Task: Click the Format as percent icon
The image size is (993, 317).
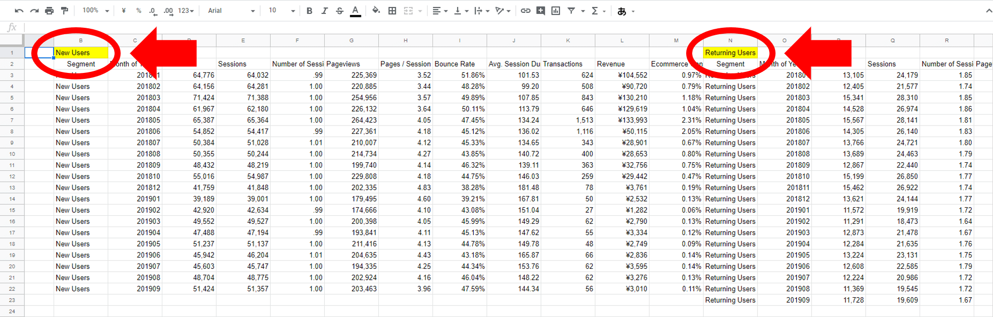Action: [139, 10]
